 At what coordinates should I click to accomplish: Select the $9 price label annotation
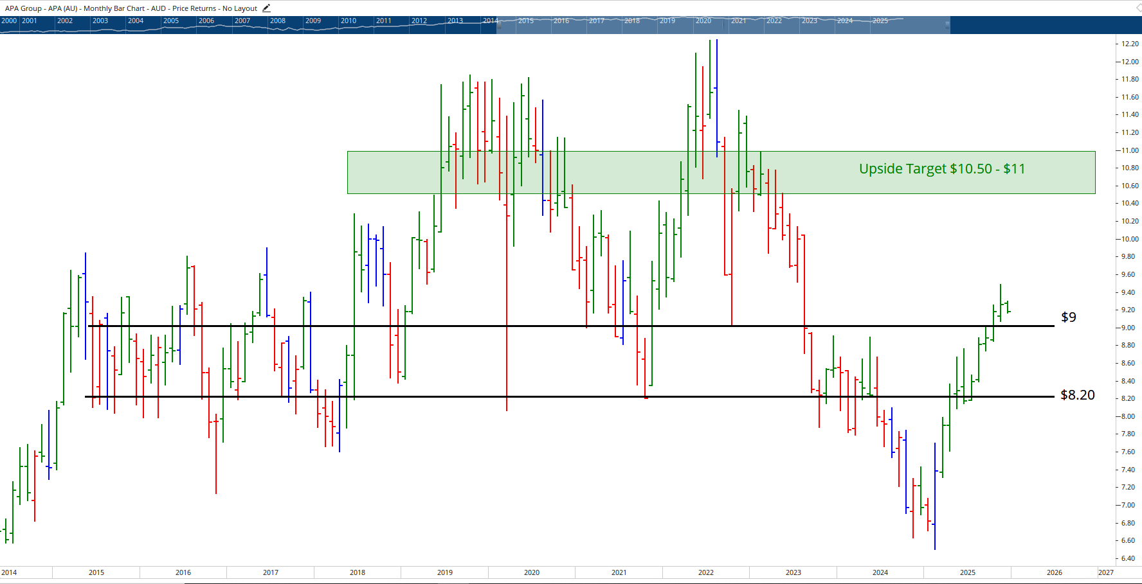[x=1068, y=317]
